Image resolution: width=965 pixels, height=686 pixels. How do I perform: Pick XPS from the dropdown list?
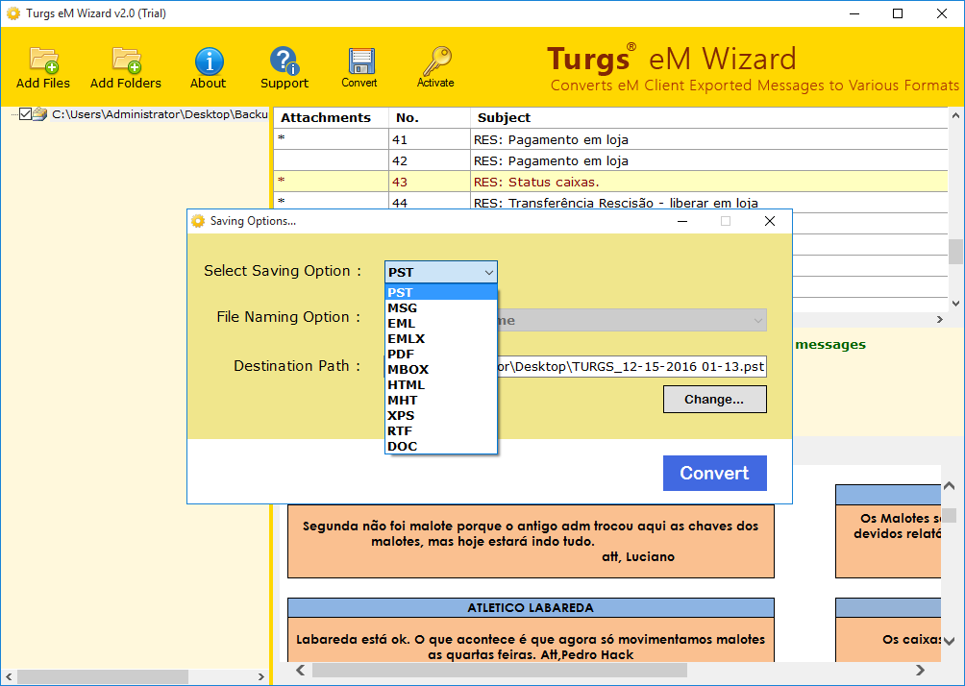coord(440,415)
